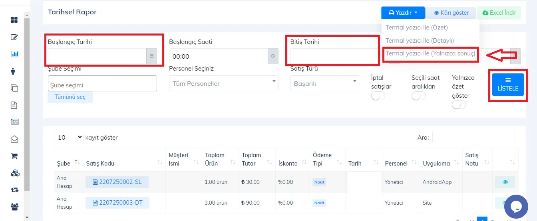Click sidebar scrollbar down arrow
Image resolution: width=537 pixels, height=221 pixels.
27,217
